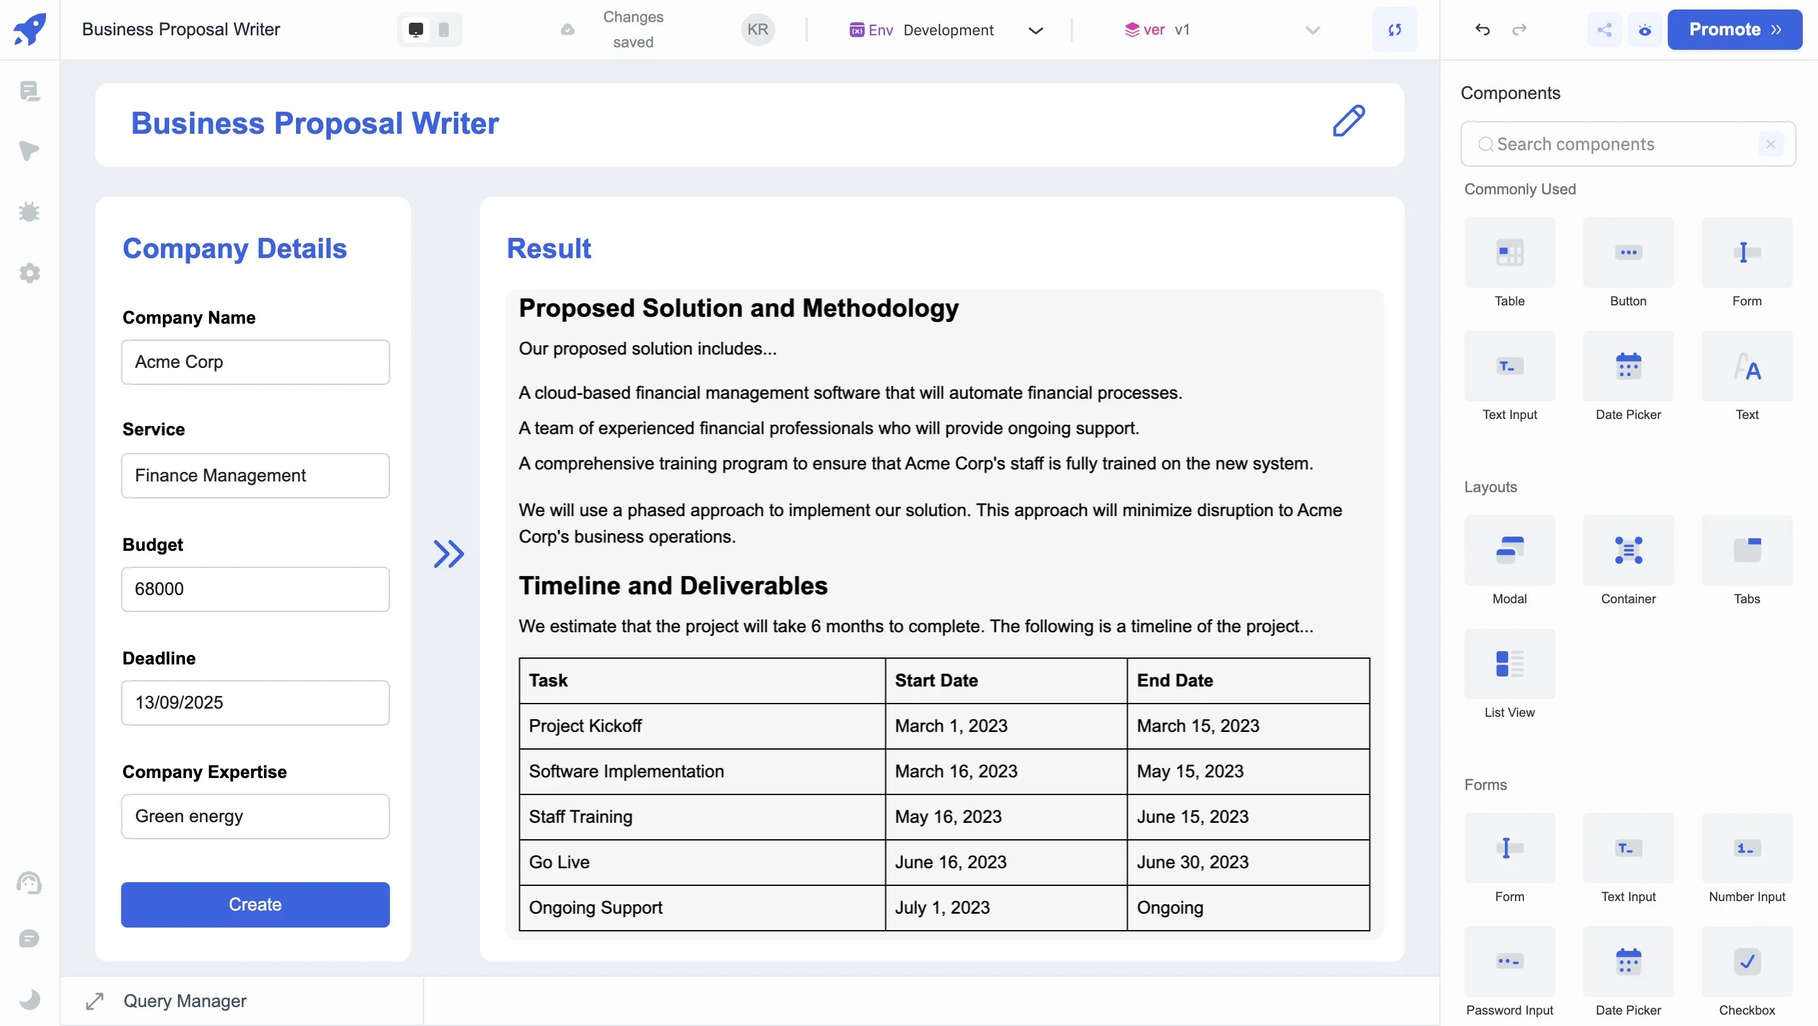Image resolution: width=1818 pixels, height=1026 pixels.
Task: Open the Pages panel in the left sidebar
Action: (30, 91)
